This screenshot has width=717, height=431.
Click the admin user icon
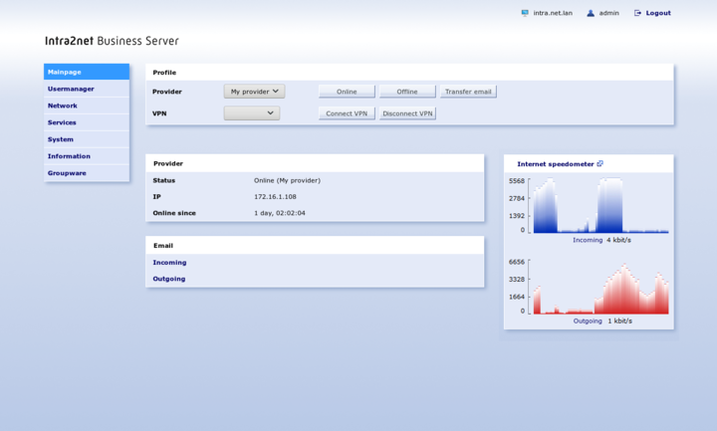coord(591,13)
